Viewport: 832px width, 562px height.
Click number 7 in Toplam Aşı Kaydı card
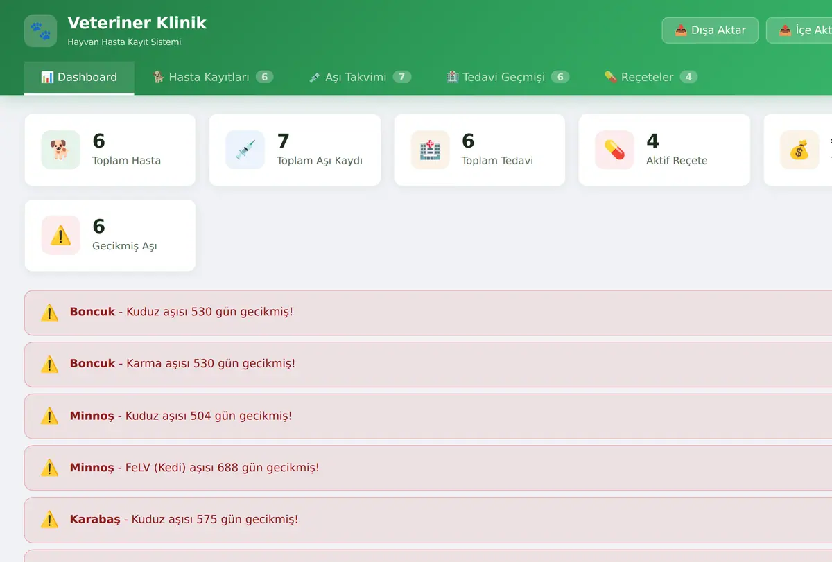point(283,141)
